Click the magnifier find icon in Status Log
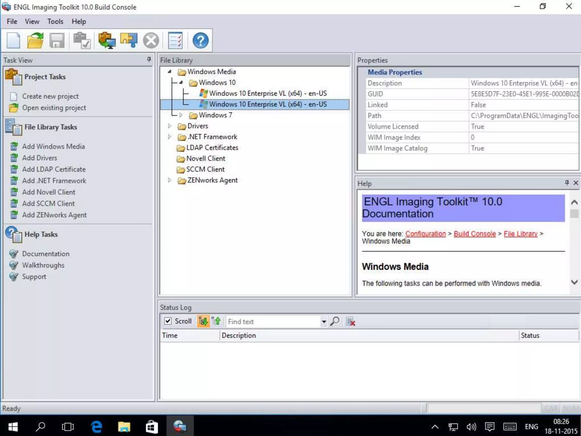 tap(335, 321)
